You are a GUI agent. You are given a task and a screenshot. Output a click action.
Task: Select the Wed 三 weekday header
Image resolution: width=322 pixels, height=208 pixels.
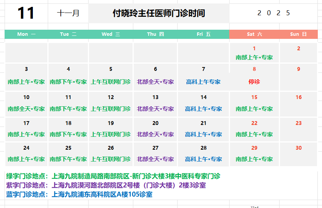111,34
